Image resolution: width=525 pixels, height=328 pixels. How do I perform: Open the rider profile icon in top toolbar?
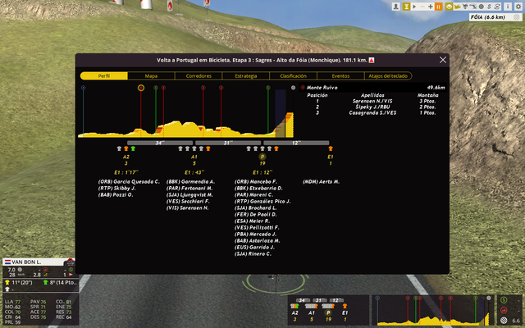(395, 7)
